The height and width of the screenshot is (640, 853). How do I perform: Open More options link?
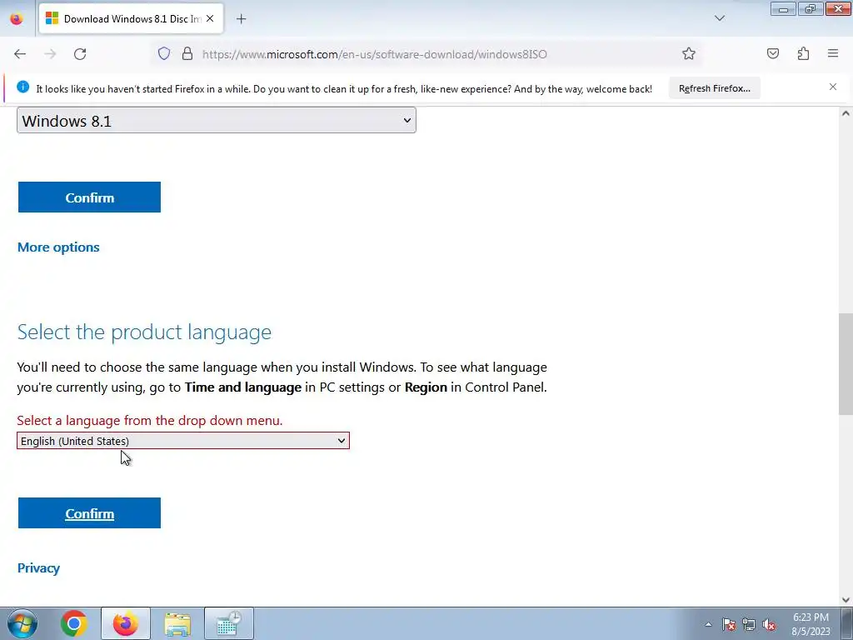point(58,247)
